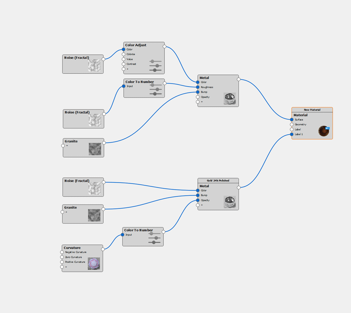Image resolution: width=351 pixels, height=313 pixels.
Task: Click the Zero Curvature input socket
Action: click(x=62, y=257)
